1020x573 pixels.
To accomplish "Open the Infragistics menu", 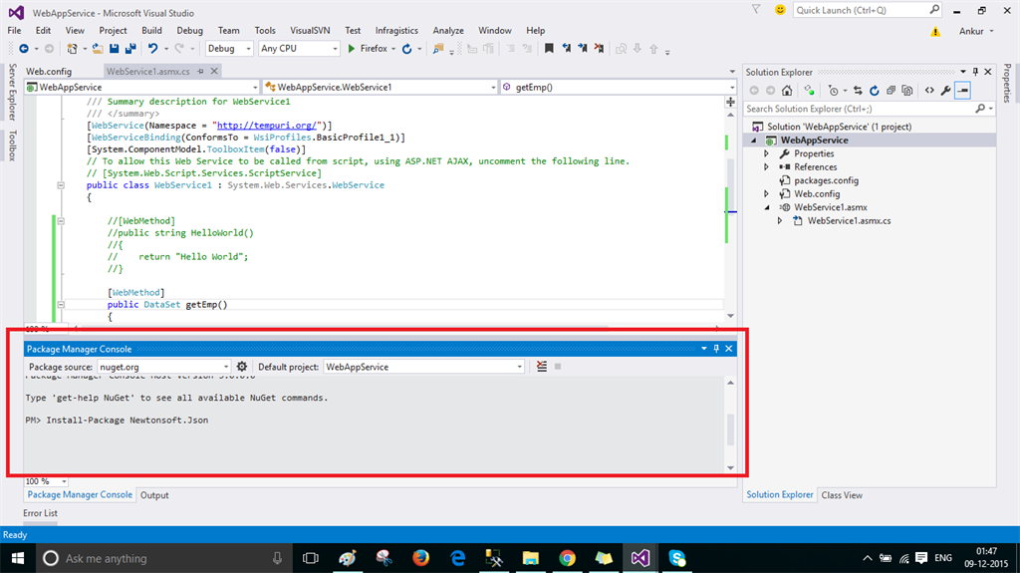I will point(396,31).
